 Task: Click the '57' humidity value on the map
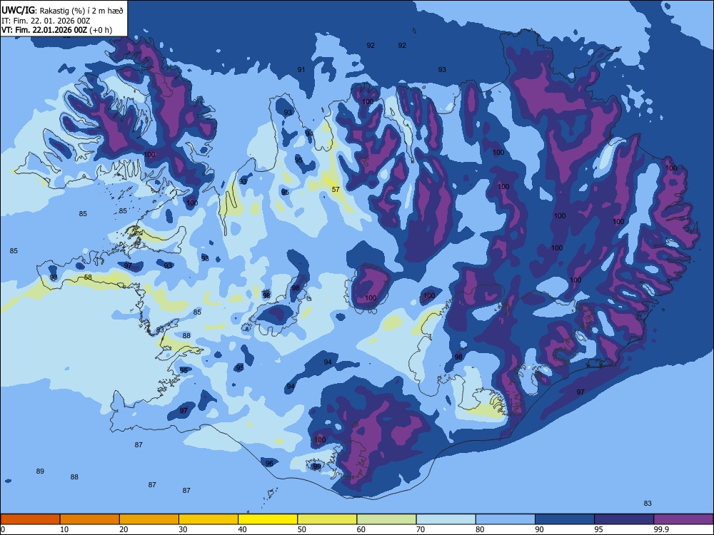(336, 189)
